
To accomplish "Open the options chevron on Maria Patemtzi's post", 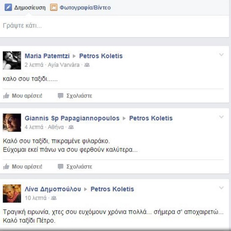I will (x=221, y=55).
